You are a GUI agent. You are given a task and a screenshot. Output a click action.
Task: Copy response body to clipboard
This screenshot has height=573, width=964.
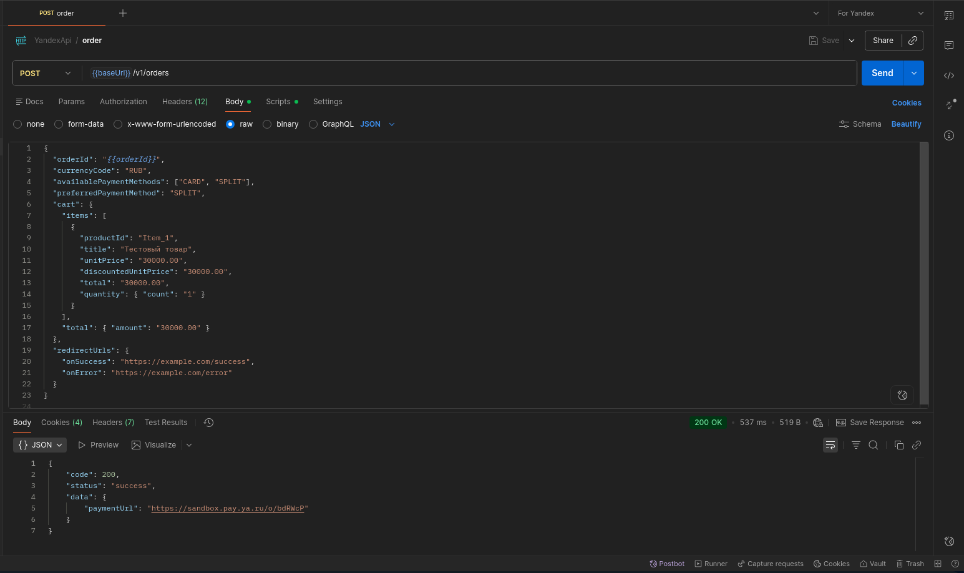pyautogui.click(x=899, y=445)
